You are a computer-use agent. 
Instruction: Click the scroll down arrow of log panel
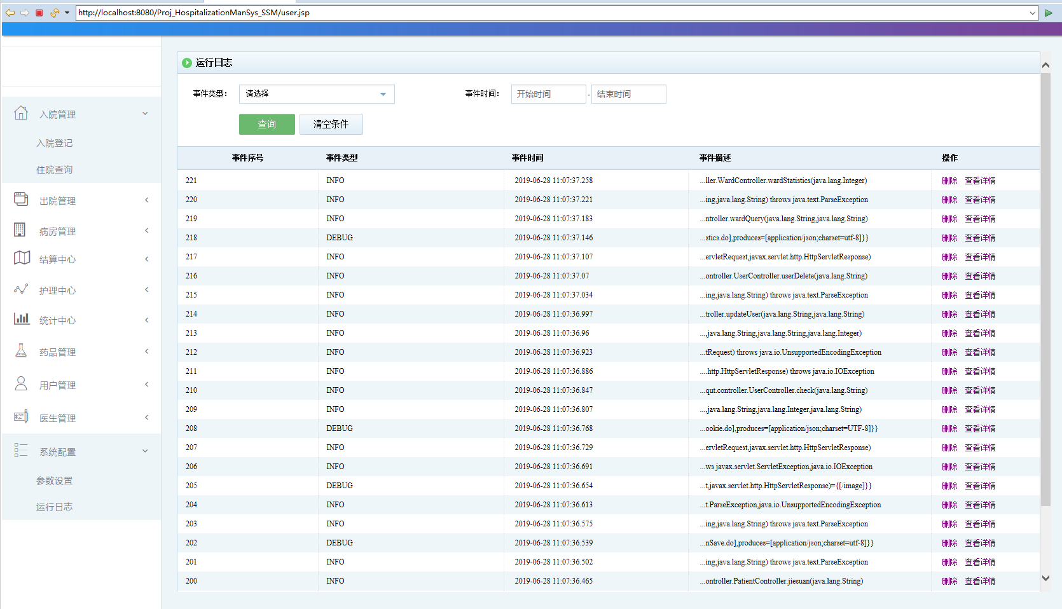tap(1045, 578)
